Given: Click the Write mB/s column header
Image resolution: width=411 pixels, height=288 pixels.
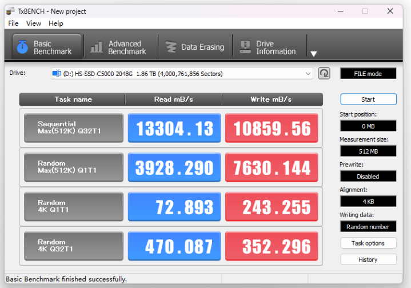Looking at the screenshot, I should [x=272, y=99].
